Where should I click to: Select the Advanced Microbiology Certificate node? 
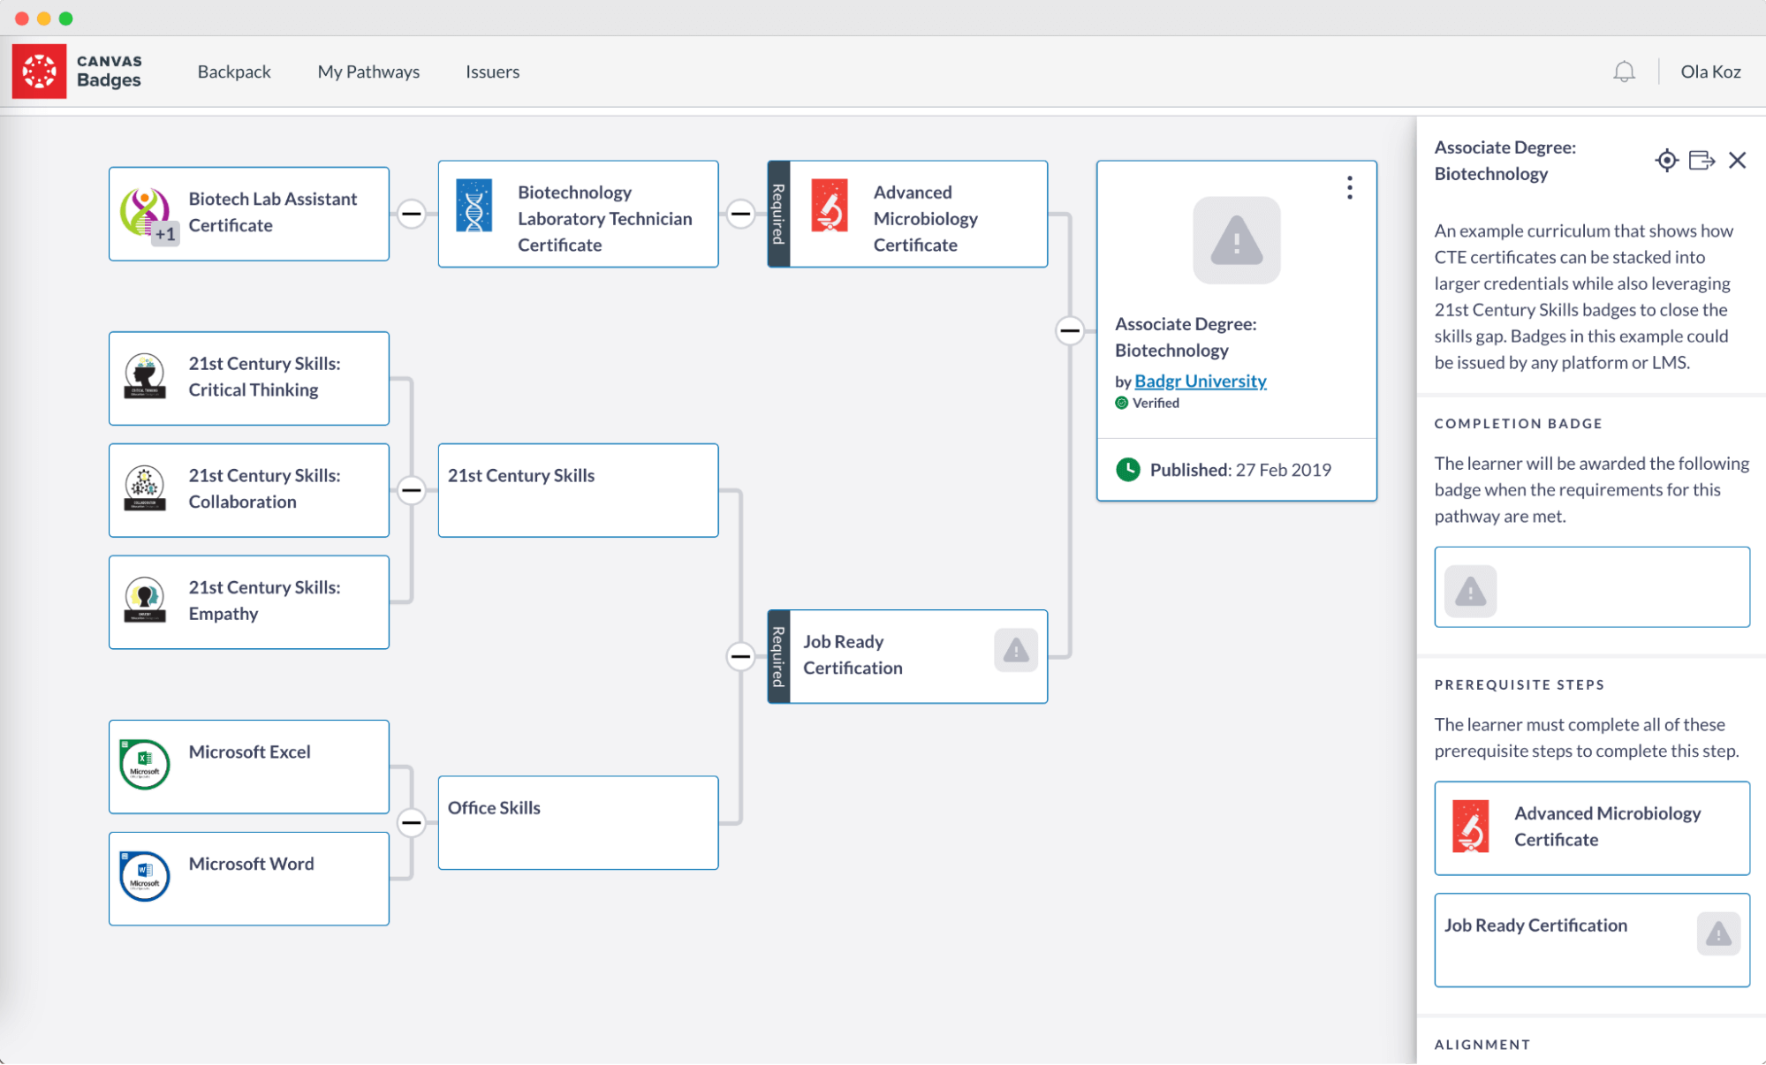[907, 214]
